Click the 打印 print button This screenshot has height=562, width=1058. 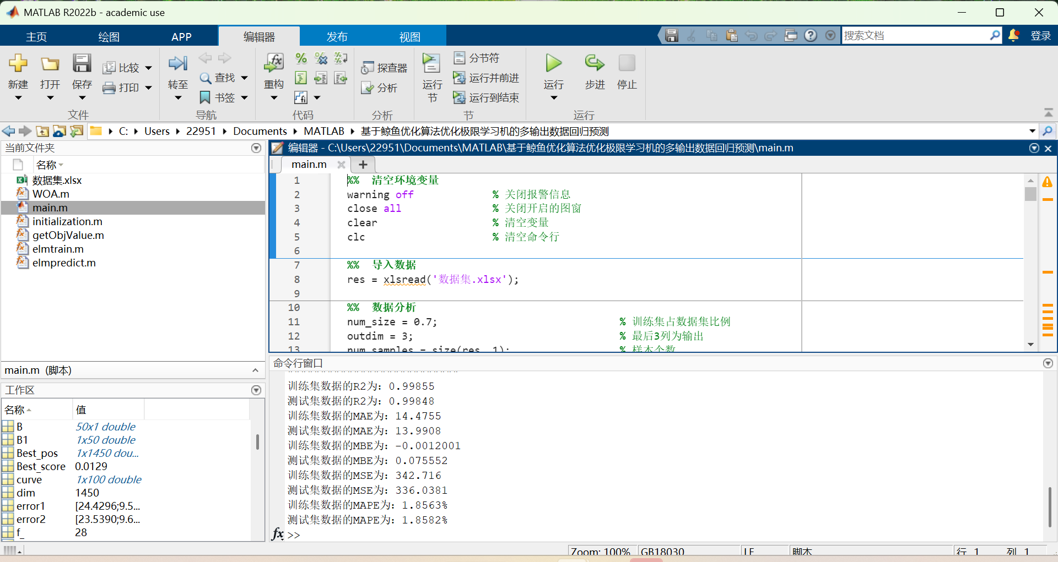pos(122,88)
